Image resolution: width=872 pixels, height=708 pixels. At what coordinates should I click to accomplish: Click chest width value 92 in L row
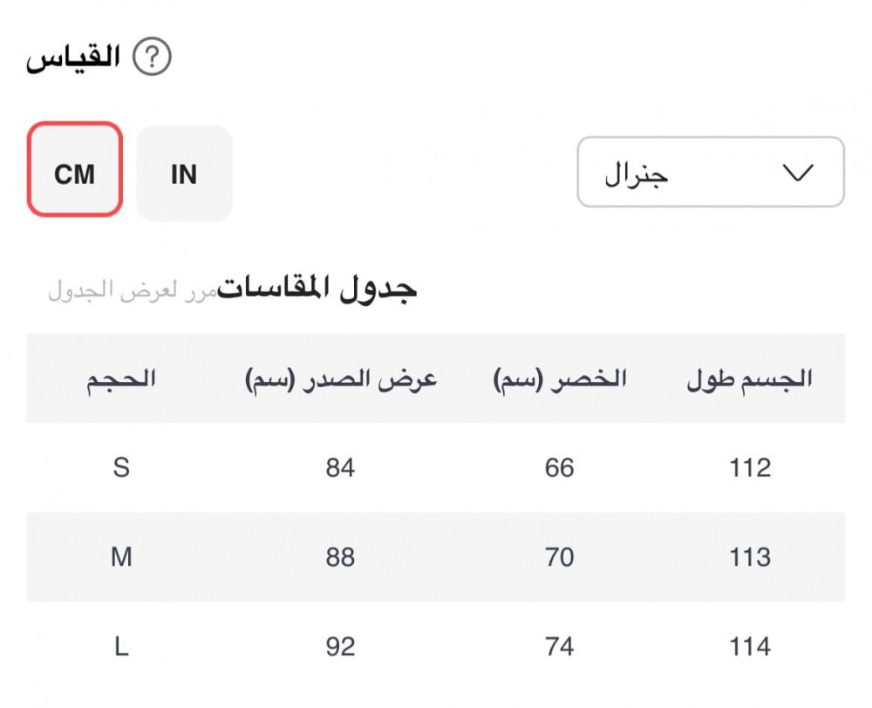[x=340, y=647]
